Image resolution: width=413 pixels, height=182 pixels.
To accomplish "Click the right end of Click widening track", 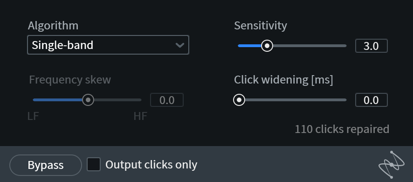I will (344, 100).
